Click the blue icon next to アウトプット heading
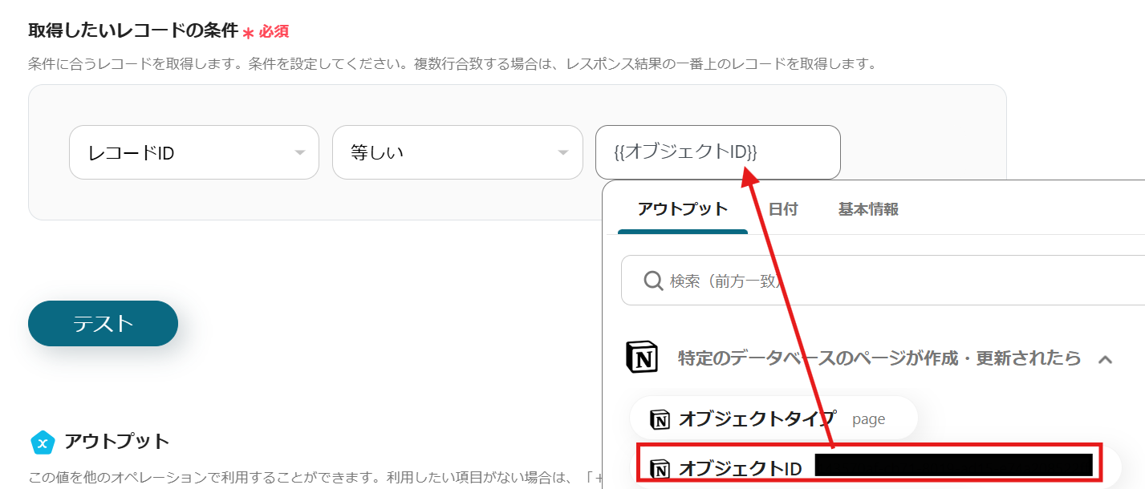 [42, 442]
